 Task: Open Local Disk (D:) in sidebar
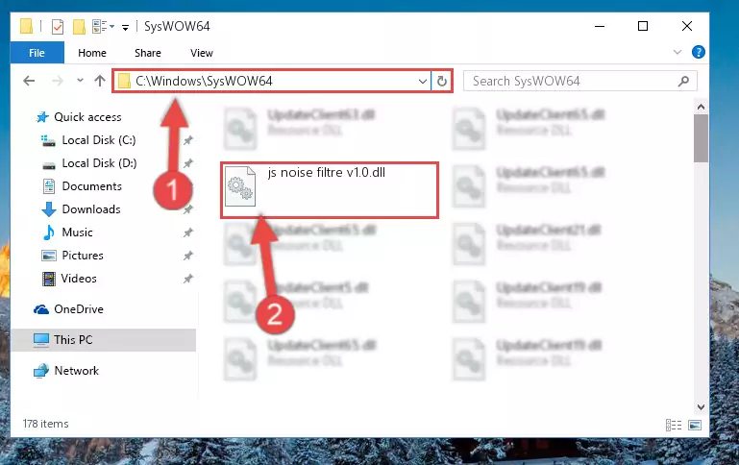(x=99, y=163)
